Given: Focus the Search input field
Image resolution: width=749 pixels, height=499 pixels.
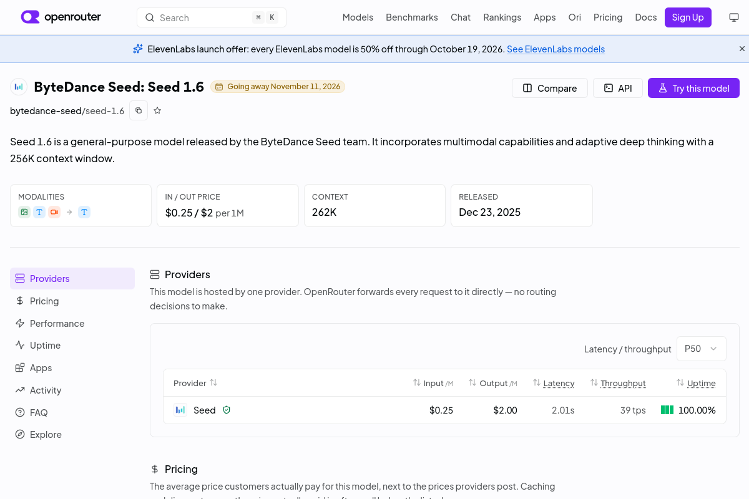Looking at the screenshot, I should click(x=211, y=17).
